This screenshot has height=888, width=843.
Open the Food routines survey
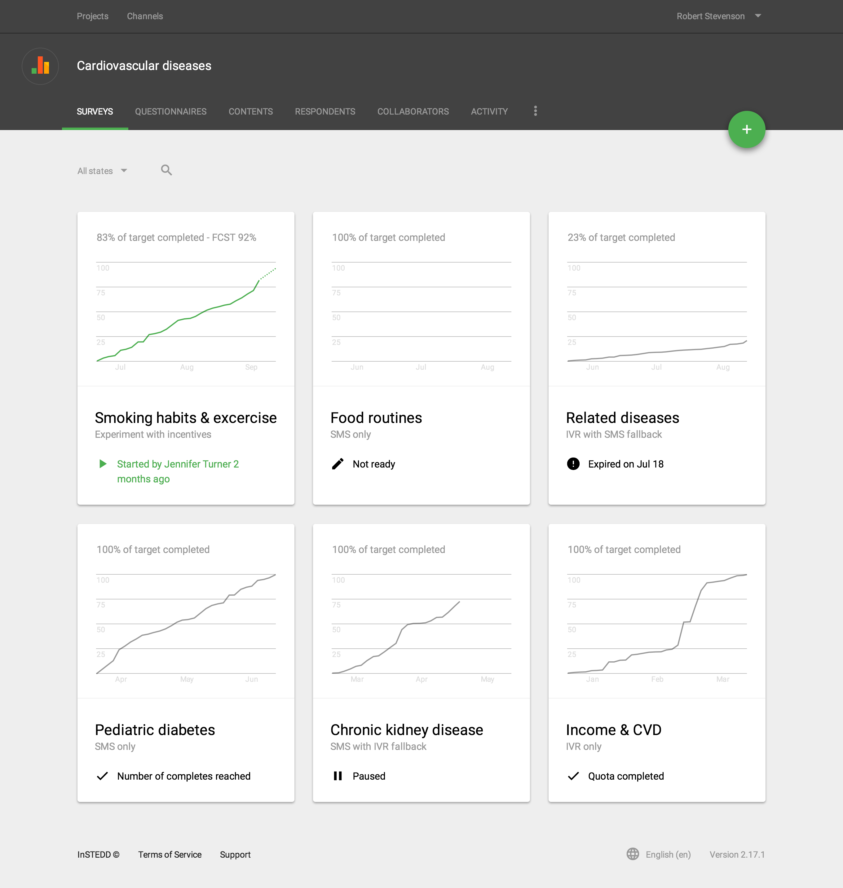pyautogui.click(x=376, y=417)
